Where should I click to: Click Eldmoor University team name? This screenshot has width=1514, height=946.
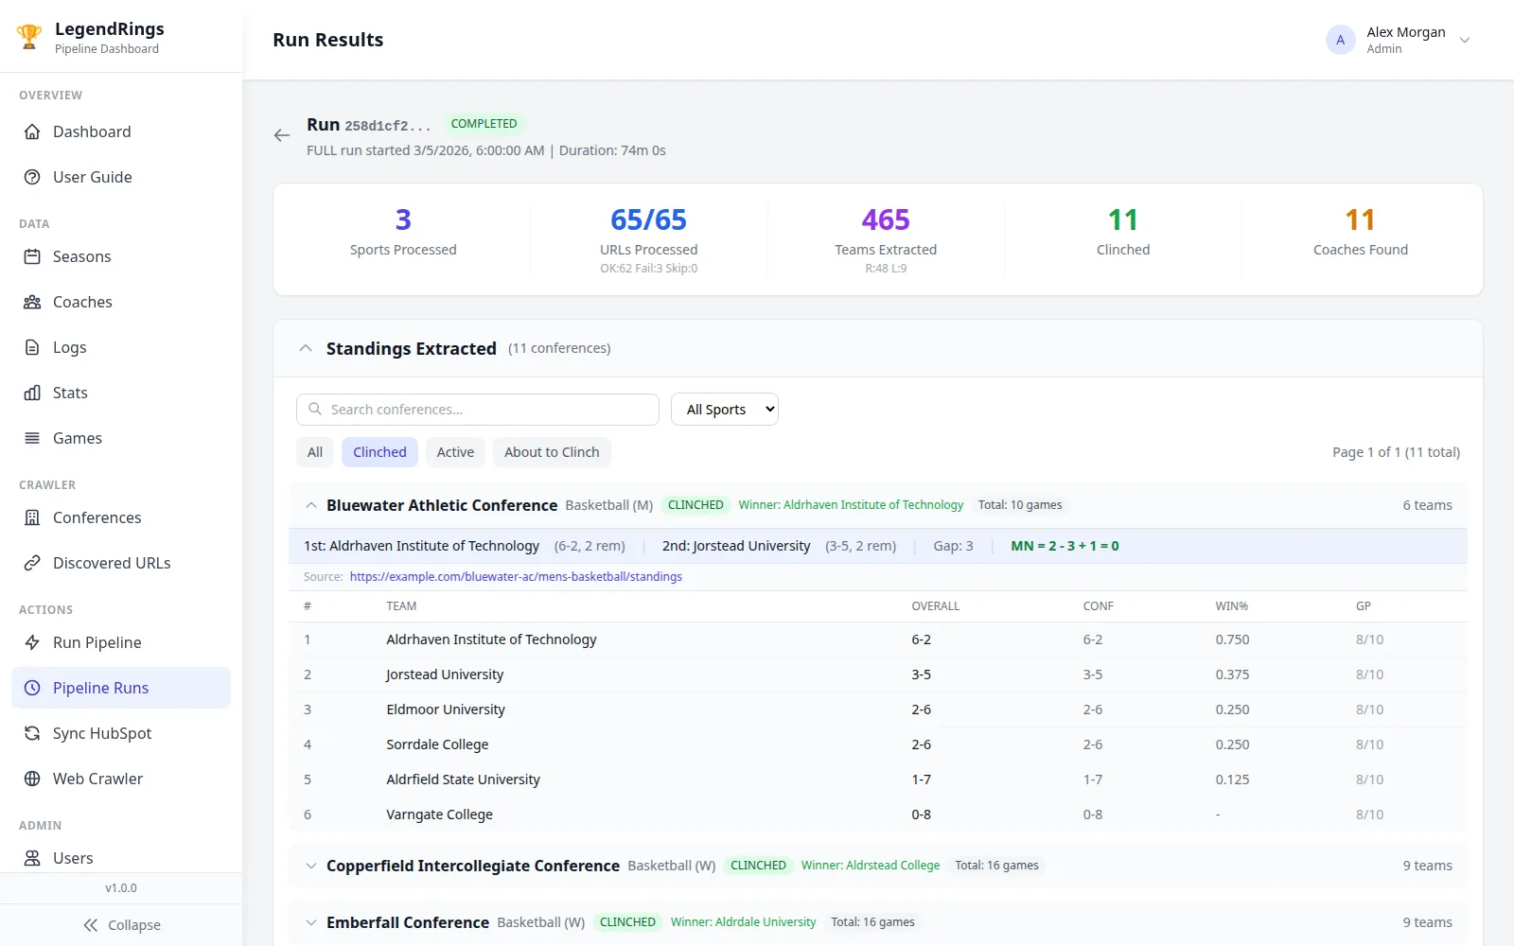pos(446,709)
